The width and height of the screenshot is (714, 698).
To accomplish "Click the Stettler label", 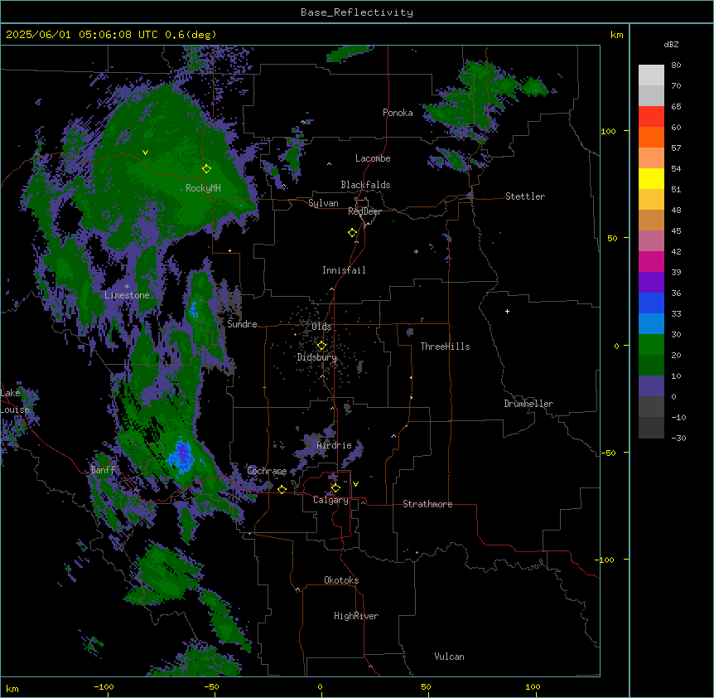I will [525, 196].
